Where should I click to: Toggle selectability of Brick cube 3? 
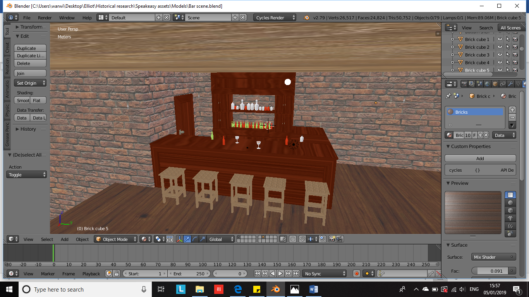pos(508,55)
